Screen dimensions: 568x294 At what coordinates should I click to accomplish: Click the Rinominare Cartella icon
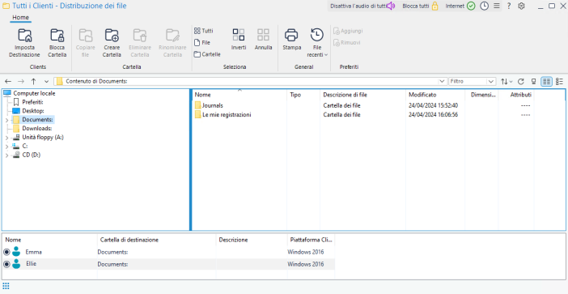[172, 35]
